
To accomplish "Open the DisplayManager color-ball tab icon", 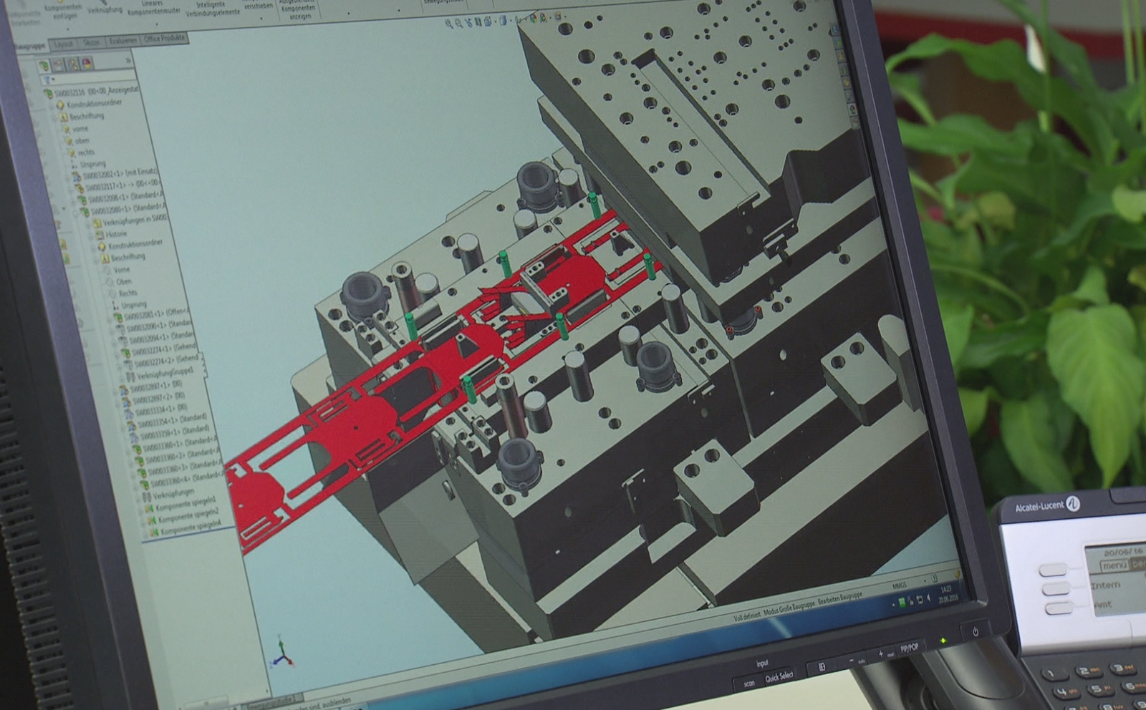I will (86, 64).
